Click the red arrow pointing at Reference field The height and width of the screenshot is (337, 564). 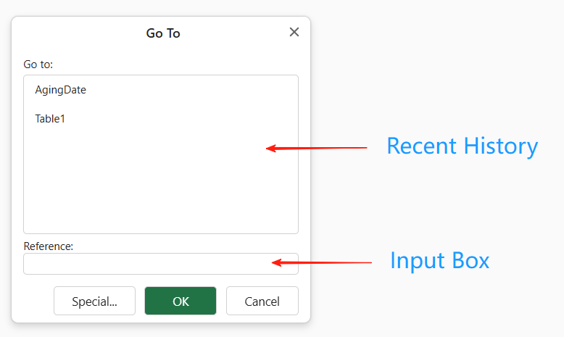point(322,262)
